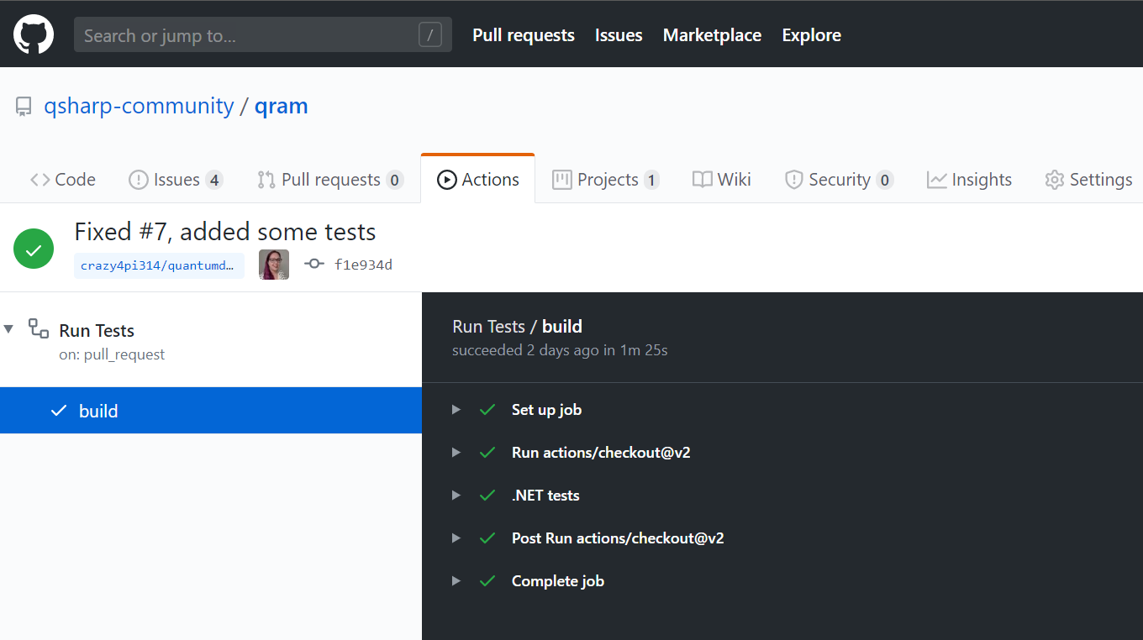Open the qram repository link
This screenshot has height=640, width=1143.
[x=282, y=107]
